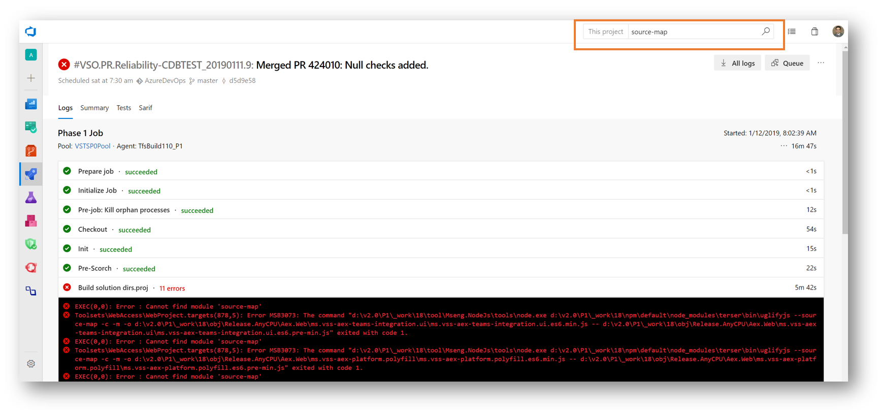Viewport: 879px width, 410px height.
Task: Download All logs
Action: (737, 63)
